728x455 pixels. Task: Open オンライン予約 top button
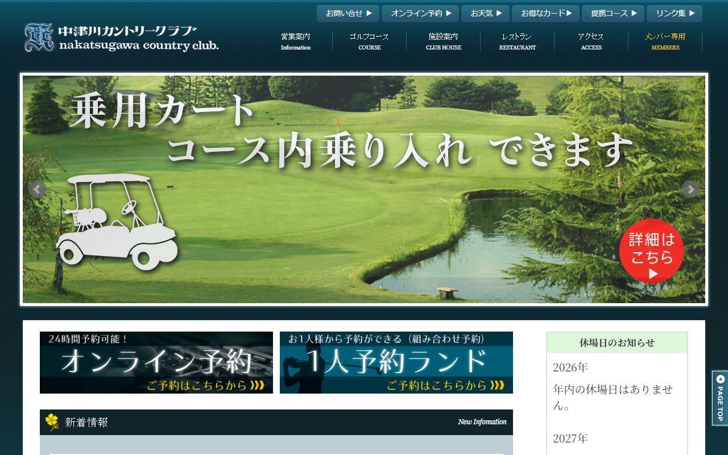click(x=420, y=14)
